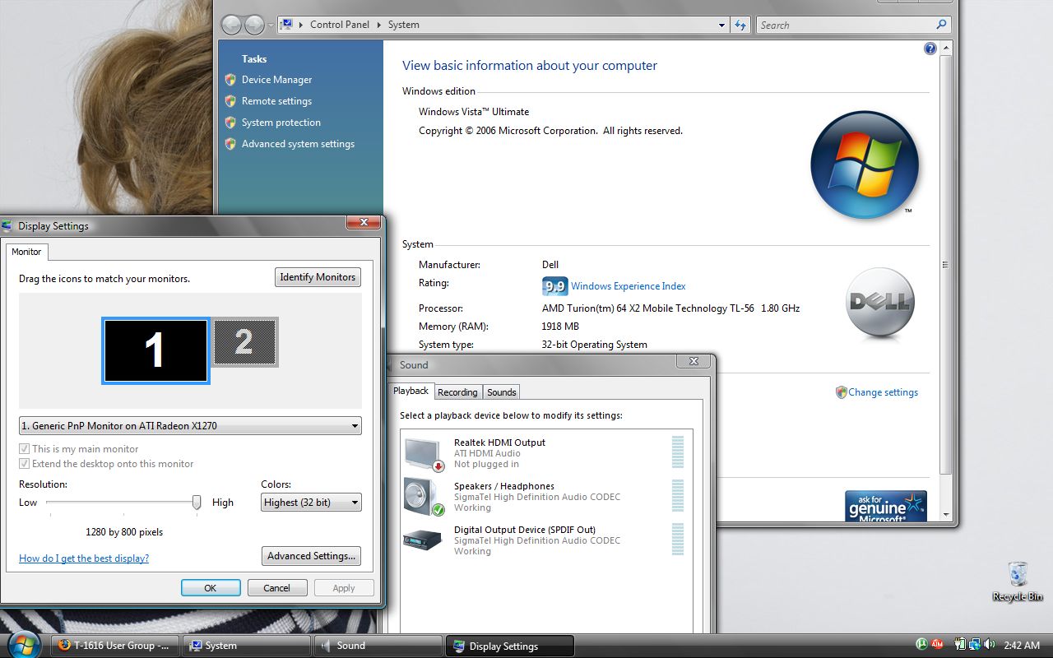Image resolution: width=1053 pixels, height=658 pixels.
Task: Click the Back arrow in System window
Action: 231,25
